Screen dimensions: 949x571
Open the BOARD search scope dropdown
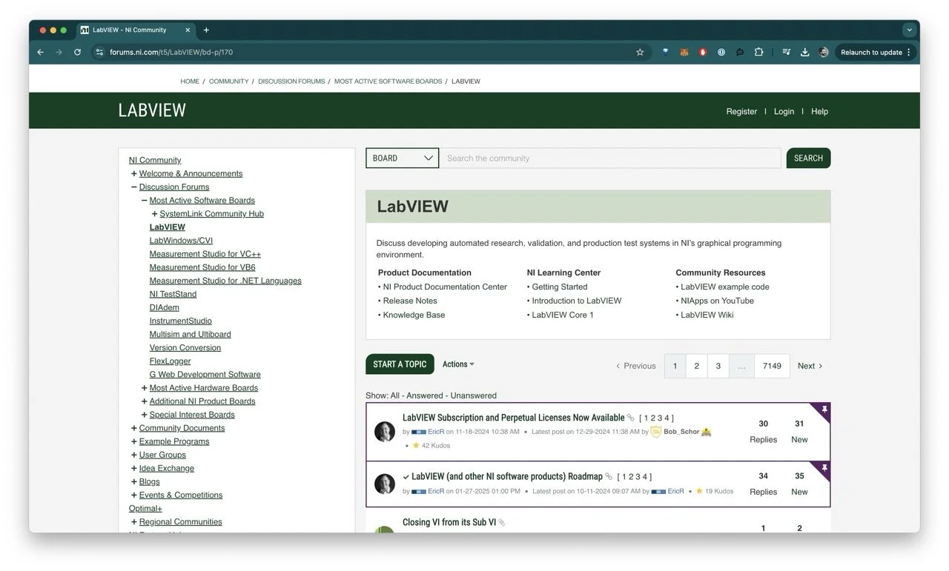coord(403,158)
